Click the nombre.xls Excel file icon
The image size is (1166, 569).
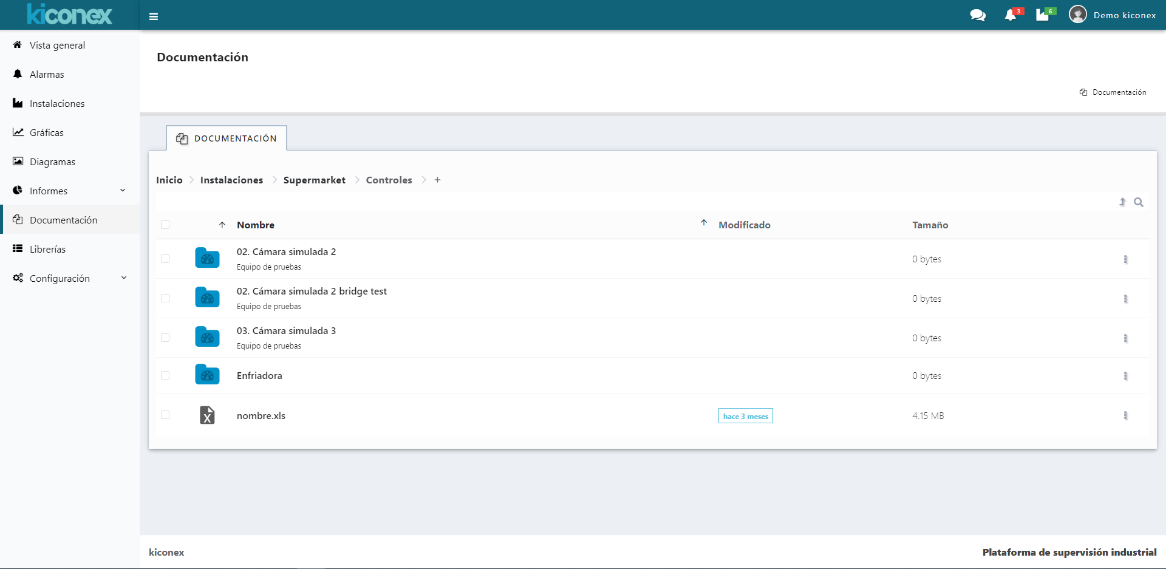(x=207, y=415)
